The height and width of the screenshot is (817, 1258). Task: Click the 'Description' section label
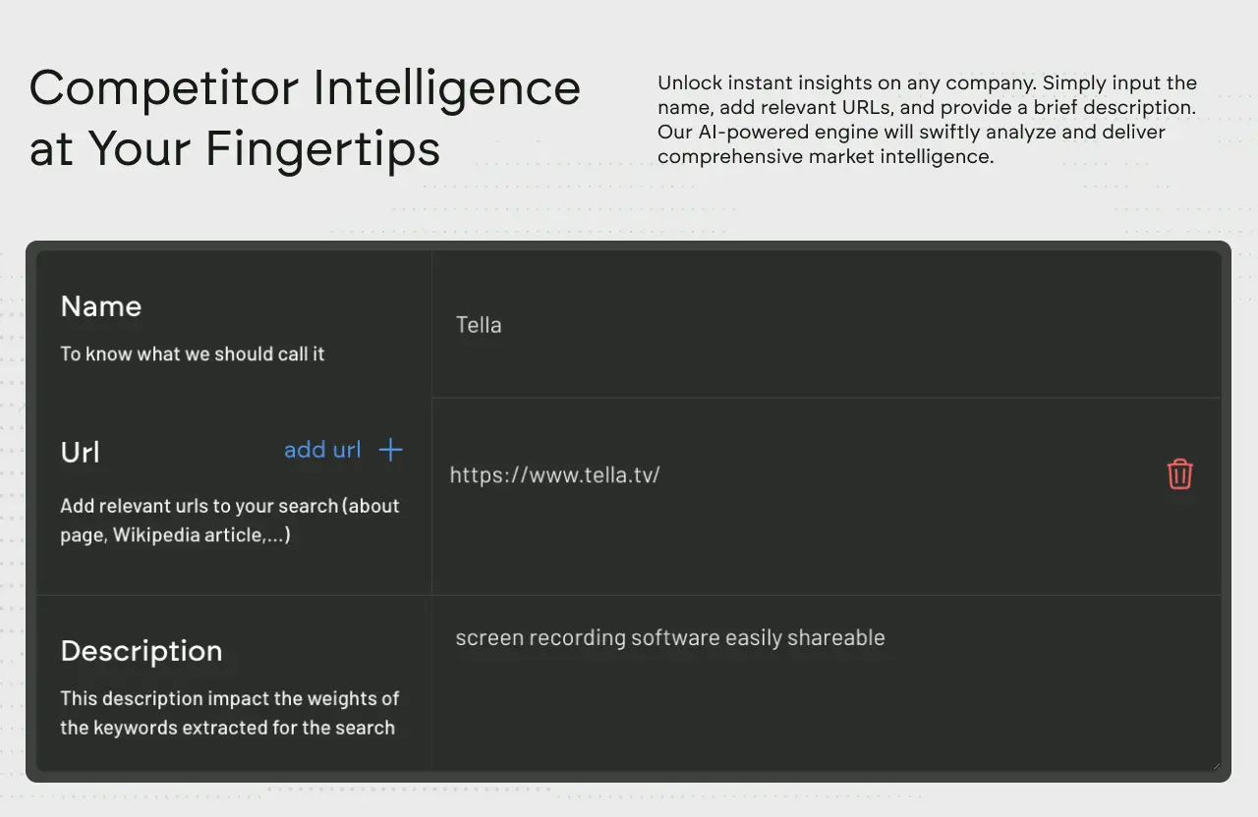click(142, 651)
